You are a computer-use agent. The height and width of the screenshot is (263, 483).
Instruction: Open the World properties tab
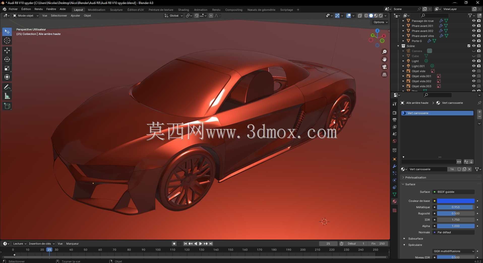point(395,141)
